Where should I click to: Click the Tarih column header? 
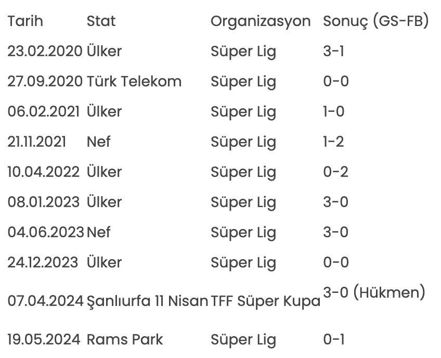coord(25,21)
